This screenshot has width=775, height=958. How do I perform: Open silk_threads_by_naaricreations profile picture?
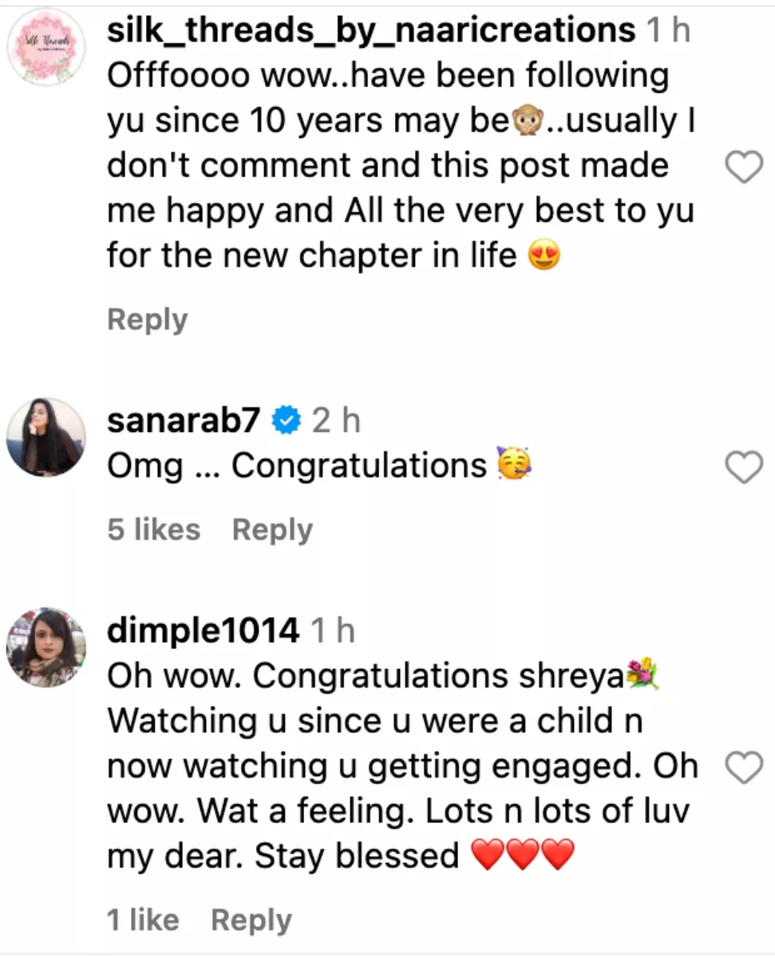[45, 46]
